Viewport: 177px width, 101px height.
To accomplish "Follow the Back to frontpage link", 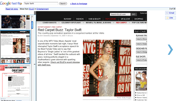I will coord(79,4).
